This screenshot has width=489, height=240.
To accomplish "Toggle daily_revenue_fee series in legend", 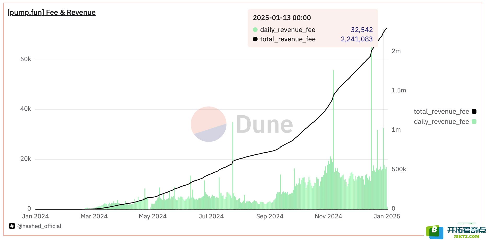I will click(445, 122).
